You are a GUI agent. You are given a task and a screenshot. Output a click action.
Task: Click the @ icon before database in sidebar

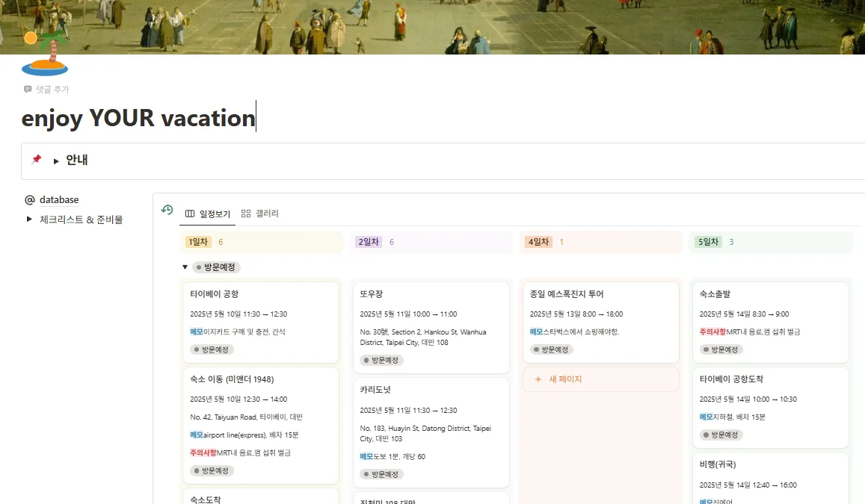pyautogui.click(x=31, y=199)
